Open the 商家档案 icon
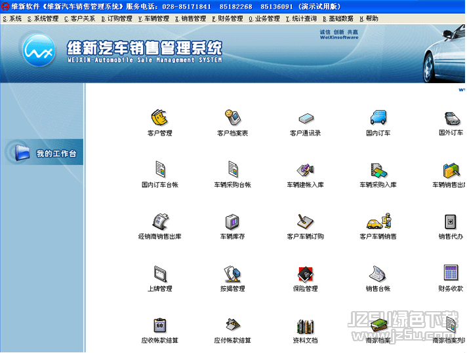 point(378,325)
